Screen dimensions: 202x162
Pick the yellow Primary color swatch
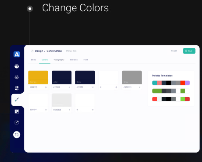[x=38, y=78]
